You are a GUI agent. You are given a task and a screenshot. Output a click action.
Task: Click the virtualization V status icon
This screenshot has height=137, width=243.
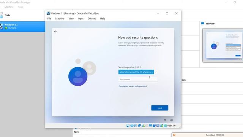coord(158,126)
